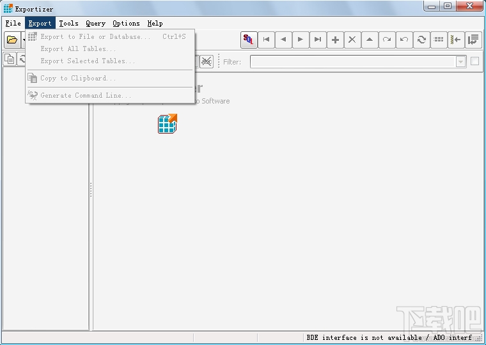Choose Export Selected Tables entry
Viewport: 486px width, 345px height.
pos(110,61)
